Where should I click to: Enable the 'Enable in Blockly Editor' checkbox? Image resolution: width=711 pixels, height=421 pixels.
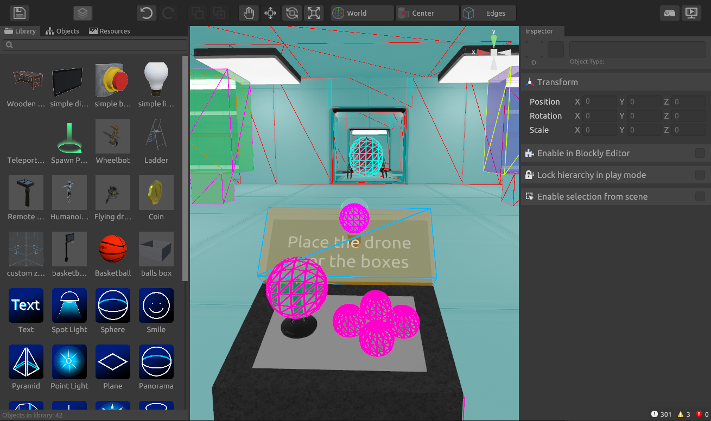point(700,154)
